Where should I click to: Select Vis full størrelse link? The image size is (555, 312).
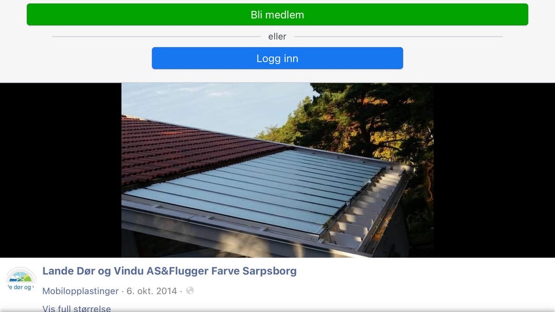pos(76,309)
